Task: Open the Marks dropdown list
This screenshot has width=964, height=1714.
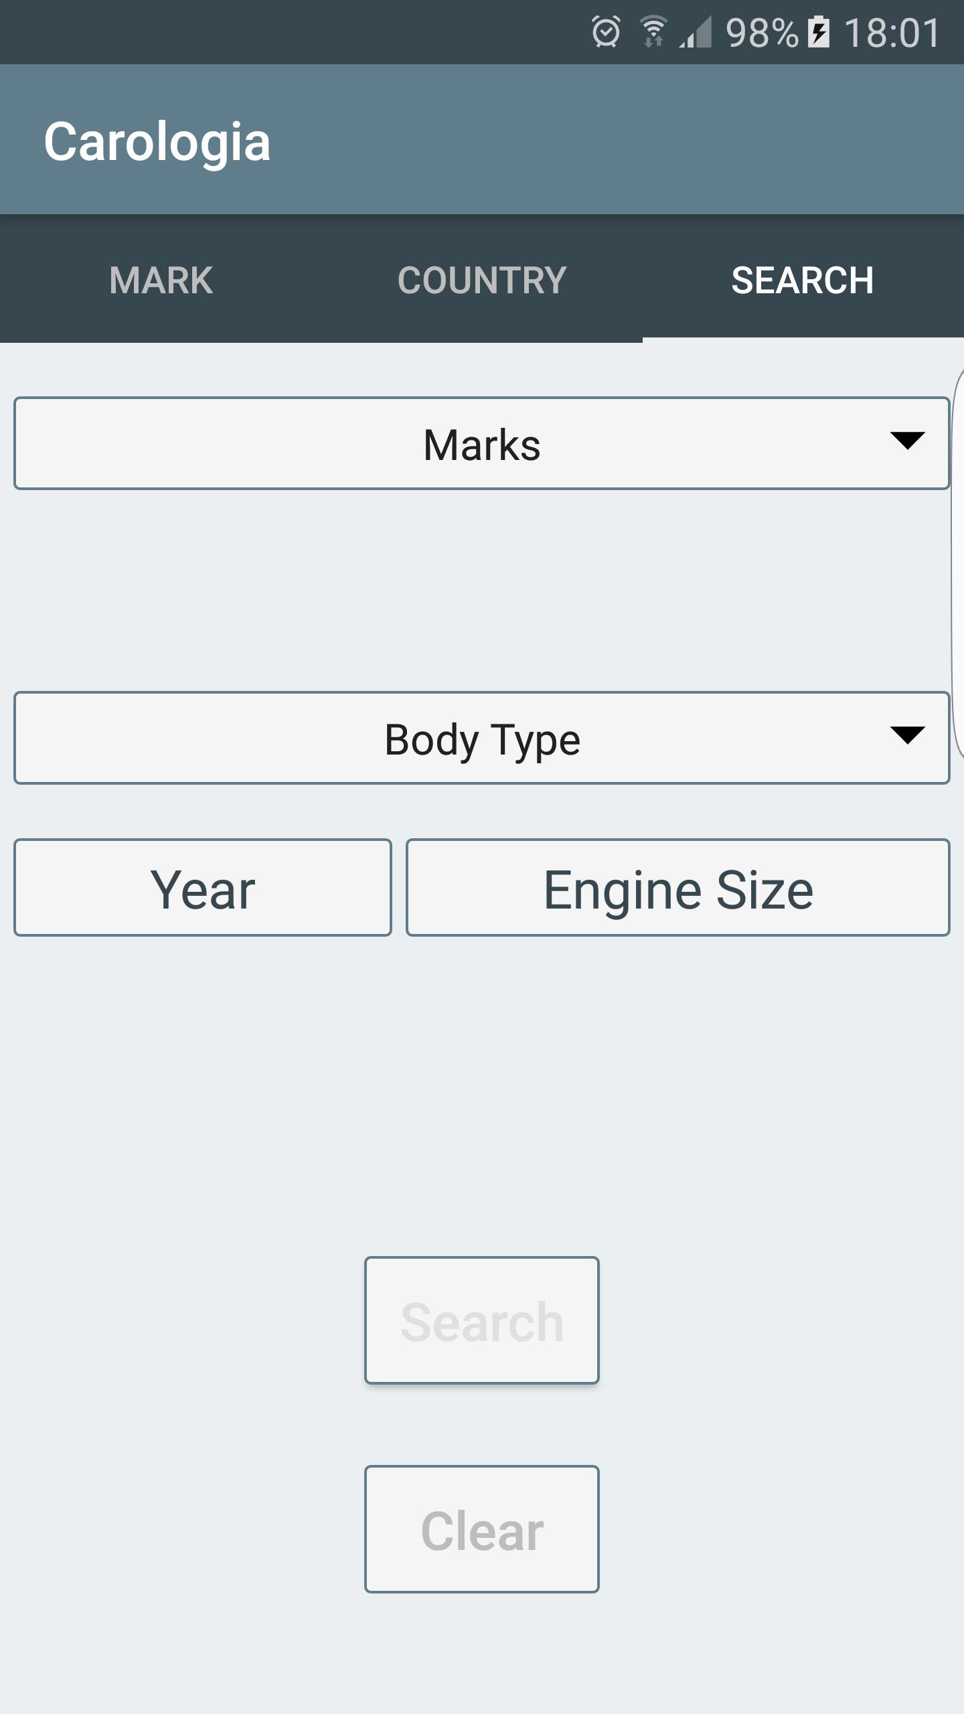Action: (481, 444)
